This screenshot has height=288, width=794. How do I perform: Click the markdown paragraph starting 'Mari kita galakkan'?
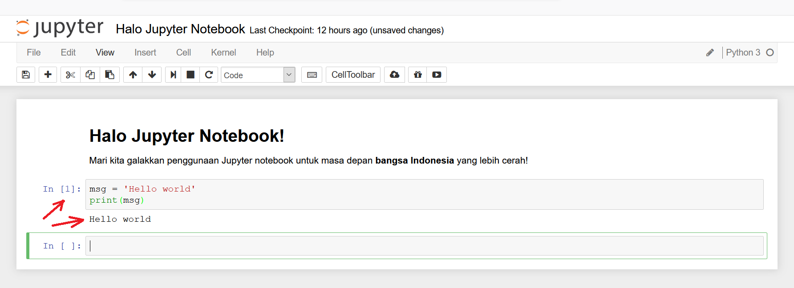308,160
